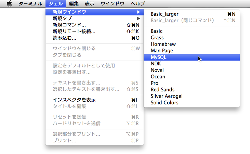Open the ヘルプ menu
This screenshot has height=154, width=250.
click(138, 3)
